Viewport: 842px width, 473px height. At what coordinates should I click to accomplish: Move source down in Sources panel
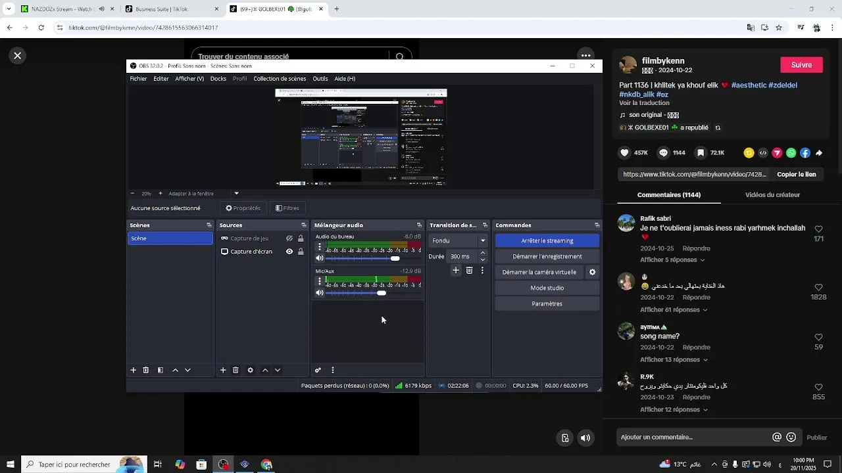coord(278,370)
